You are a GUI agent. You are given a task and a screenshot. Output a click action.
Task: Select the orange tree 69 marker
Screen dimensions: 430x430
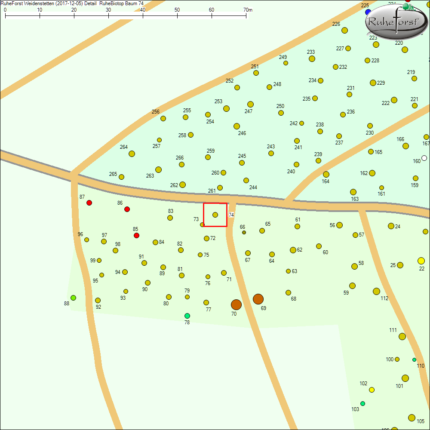pyautogui.click(x=258, y=299)
